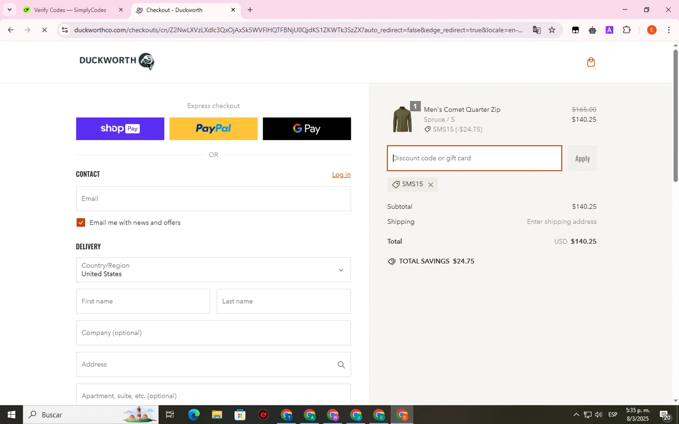Launch Microsoft Edge from the taskbar
The height and width of the screenshot is (424, 679).
coord(194,415)
